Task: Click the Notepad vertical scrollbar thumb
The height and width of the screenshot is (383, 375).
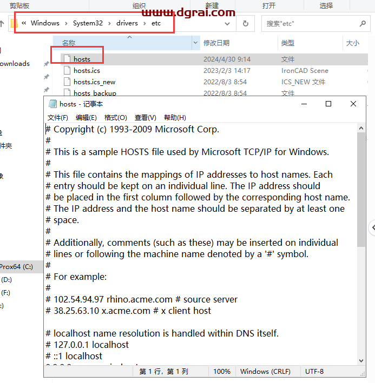Action: point(361,190)
